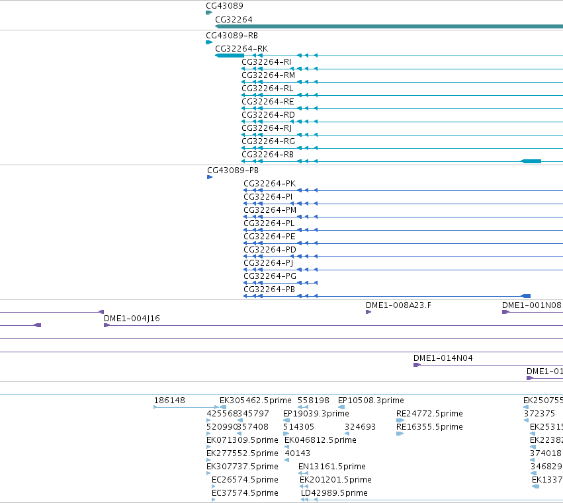The width and height of the screenshot is (563, 503).
Task: Click the DME1-004J16 start arrow marker
Action: pos(107,325)
